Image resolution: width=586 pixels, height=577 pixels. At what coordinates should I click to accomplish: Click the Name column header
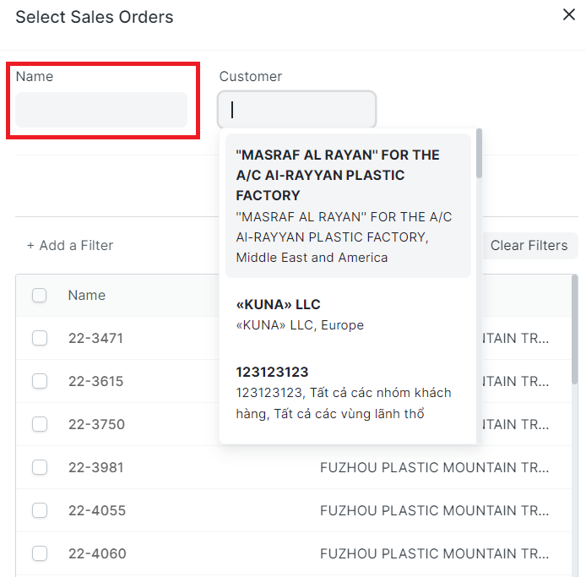tap(87, 296)
